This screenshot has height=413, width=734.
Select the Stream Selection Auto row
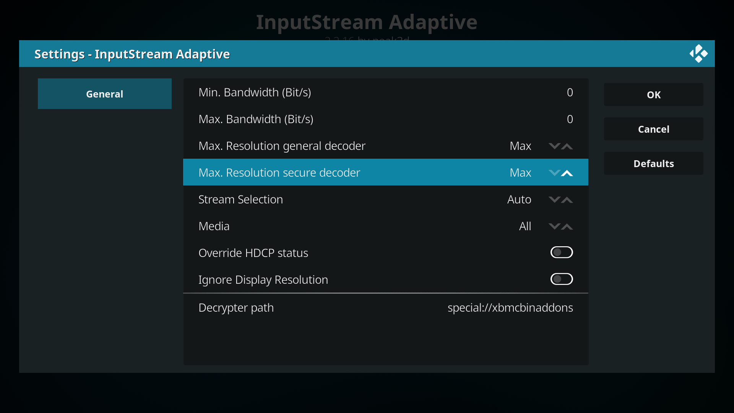(x=386, y=199)
